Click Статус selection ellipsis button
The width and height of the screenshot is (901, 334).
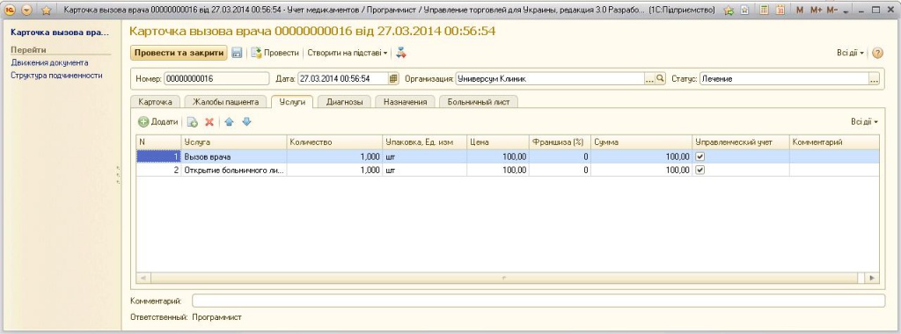(874, 79)
